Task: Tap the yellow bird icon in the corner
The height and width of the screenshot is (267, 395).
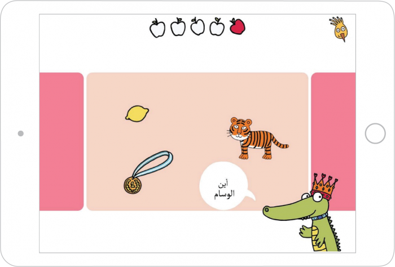Action: point(339,29)
